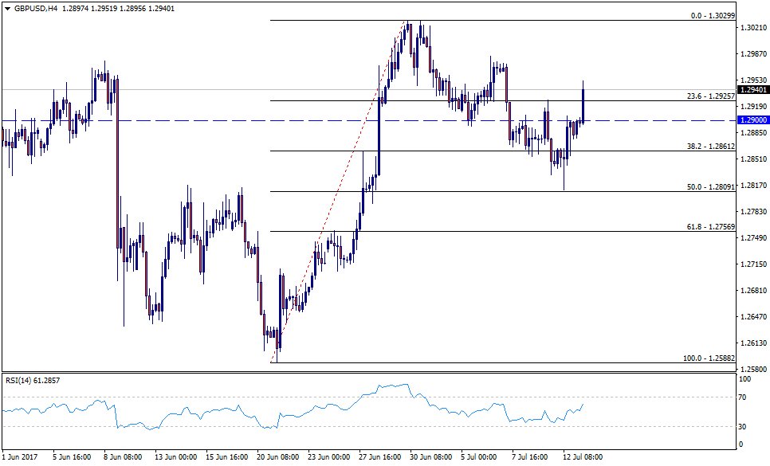This screenshot has height=466, width=770.
Task: Click the 1.30210 price axis label
Action: pyautogui.click(x=753, y=28)
